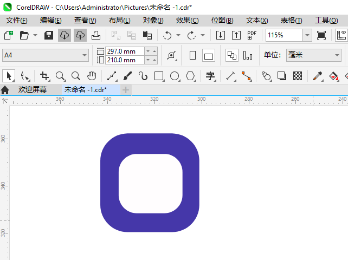Open the 查看(V) menu

point(85,21)
